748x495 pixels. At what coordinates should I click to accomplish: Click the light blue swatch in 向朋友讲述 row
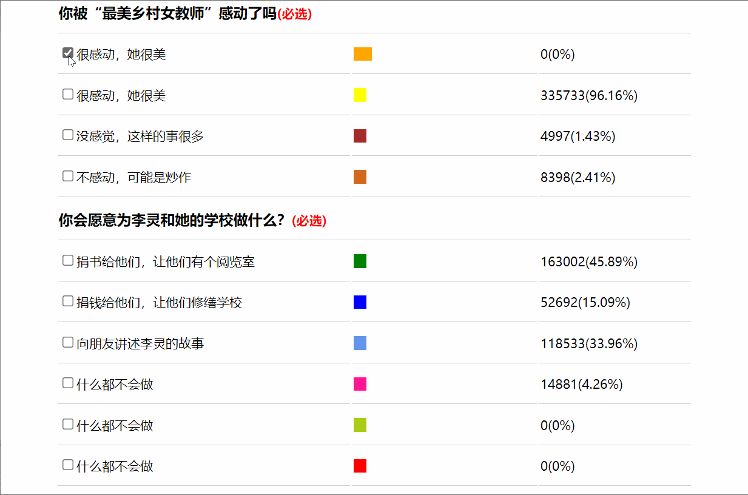[360, 343]
